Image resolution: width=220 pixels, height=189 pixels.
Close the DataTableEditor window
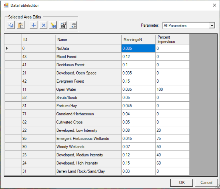214,5
